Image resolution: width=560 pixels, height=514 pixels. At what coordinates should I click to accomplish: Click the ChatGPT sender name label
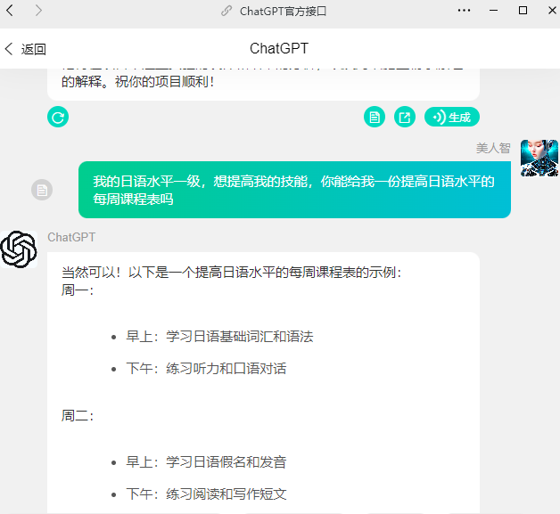click(x=71, y=237)
